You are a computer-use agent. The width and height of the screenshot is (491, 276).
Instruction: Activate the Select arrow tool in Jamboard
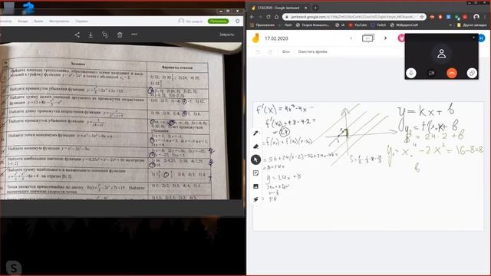tap(255, 159)
